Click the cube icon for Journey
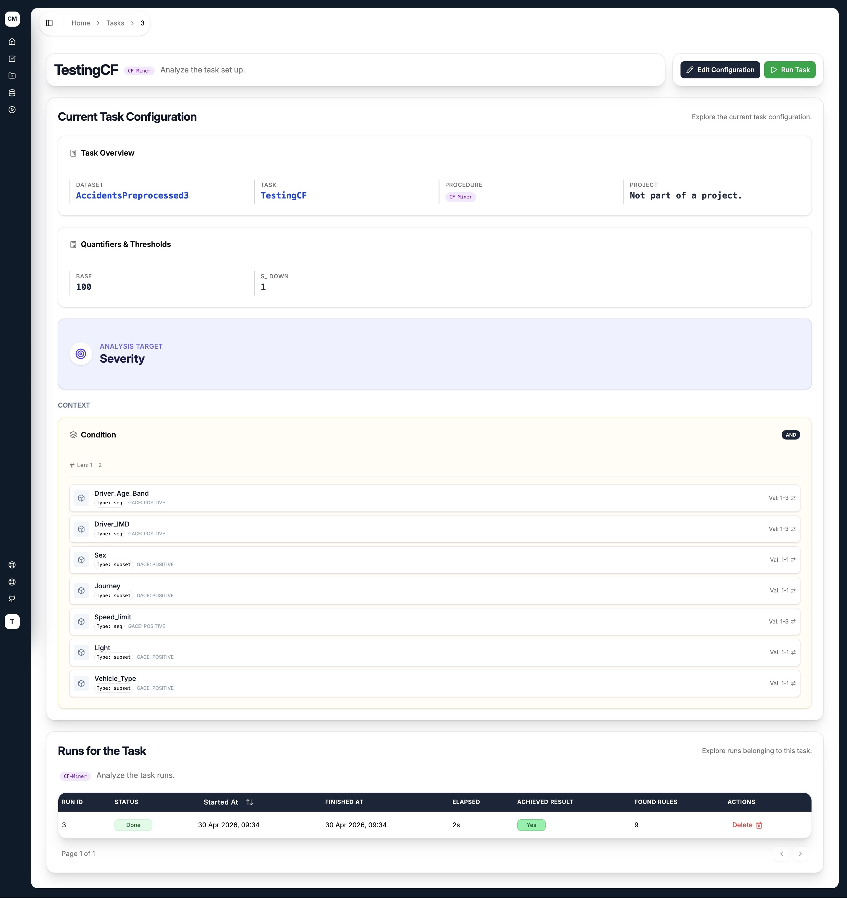Viewport: 847px width, 898px height. (x=81, y=590)
